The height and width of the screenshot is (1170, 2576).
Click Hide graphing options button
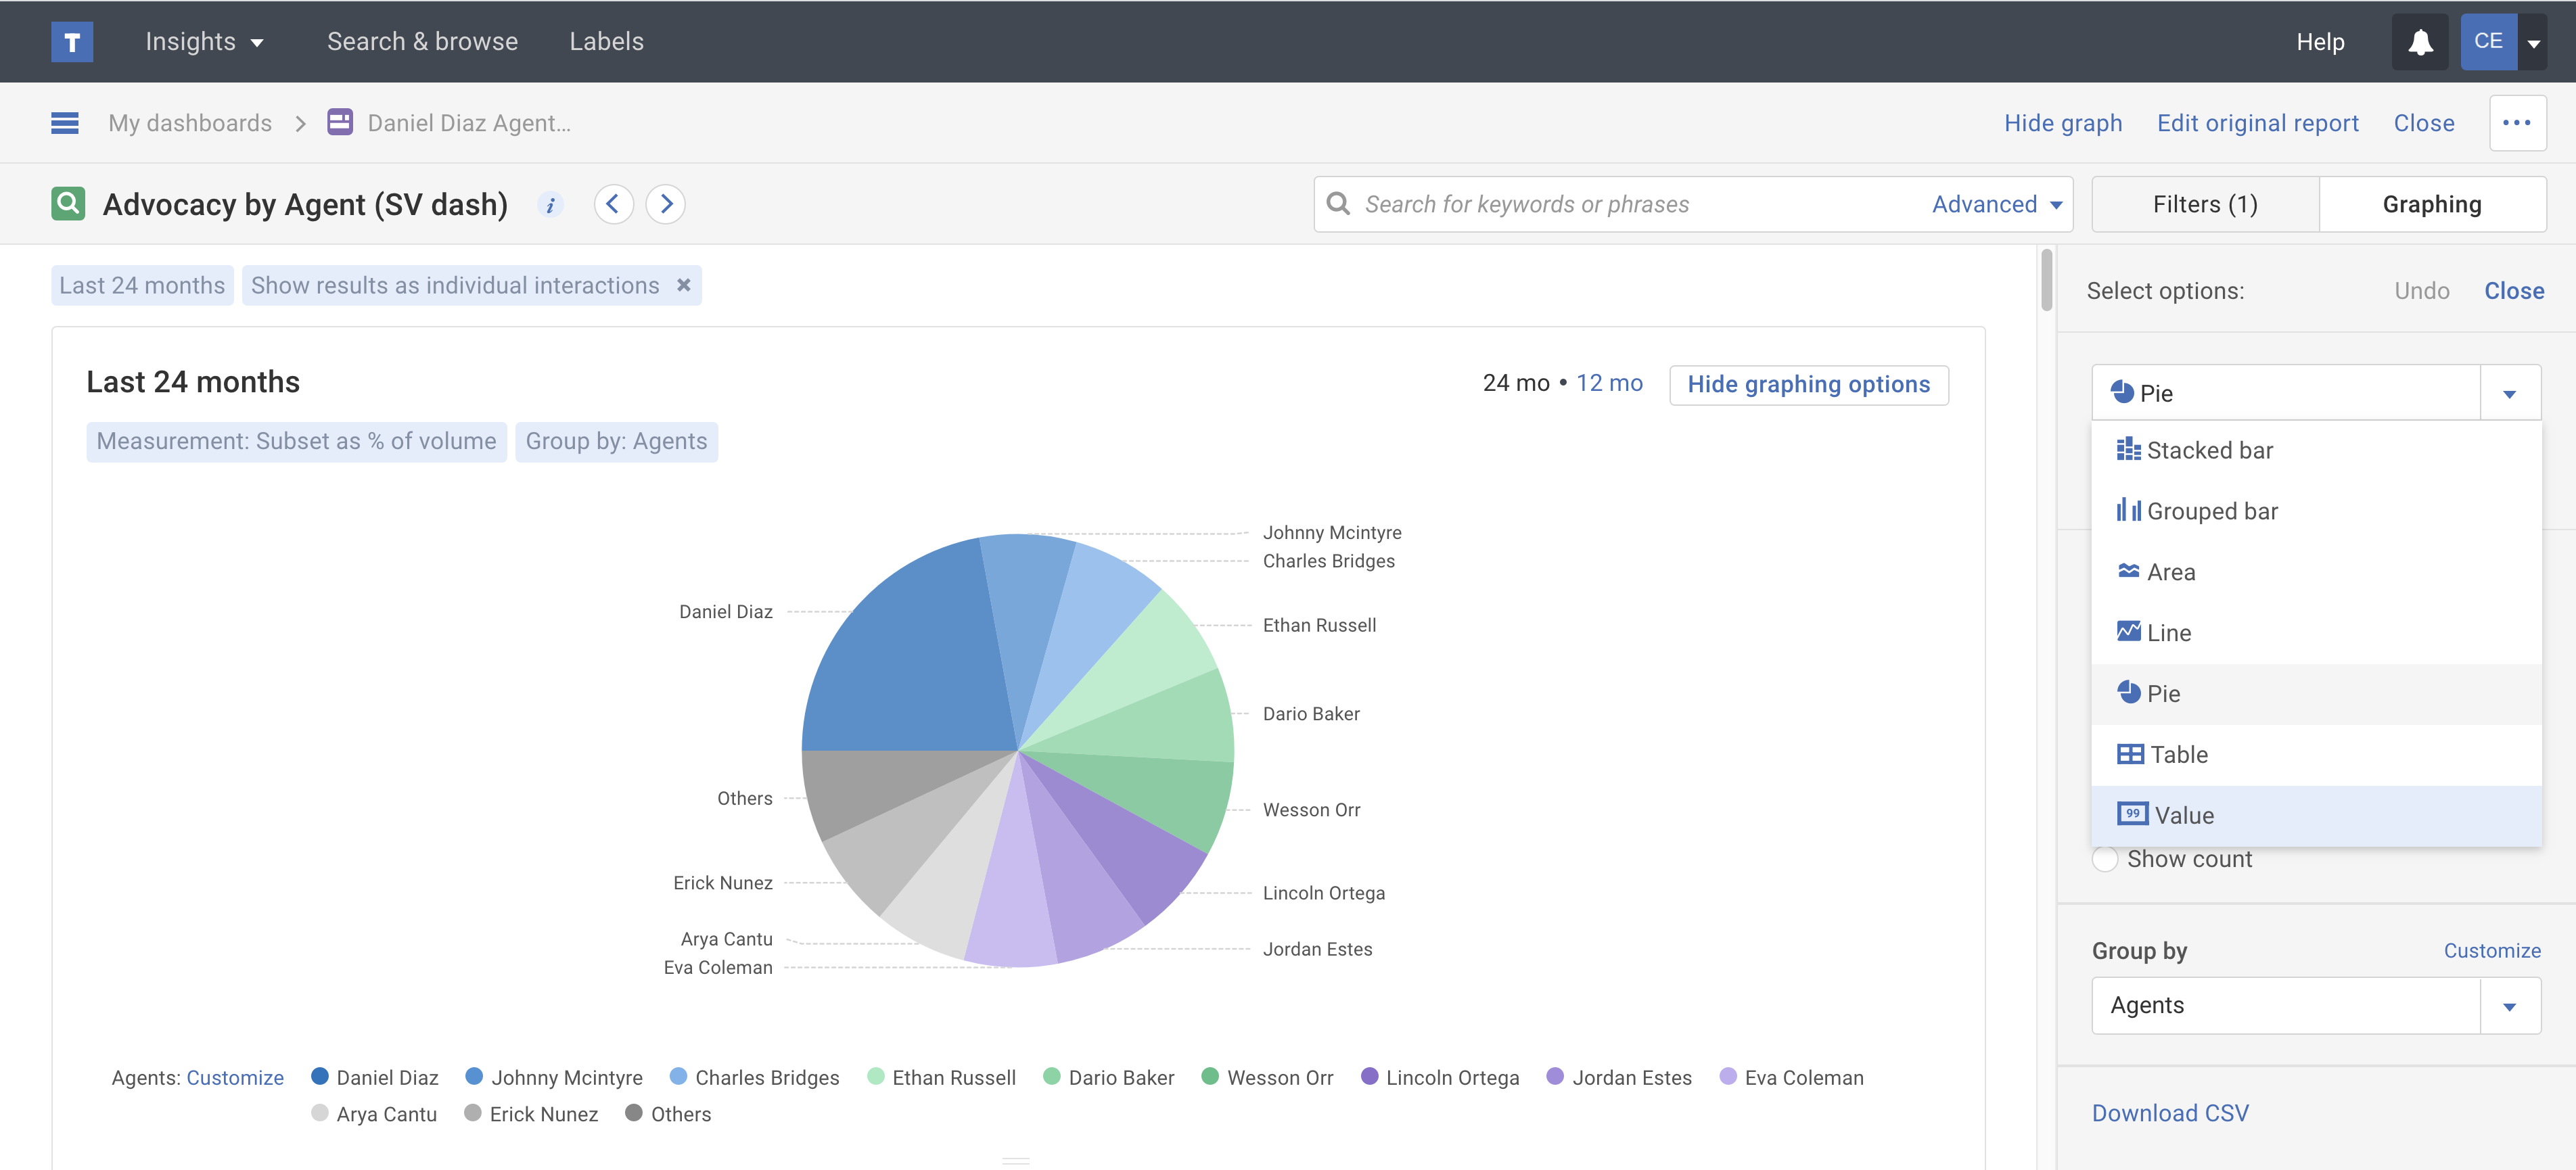pos(1808,384)
